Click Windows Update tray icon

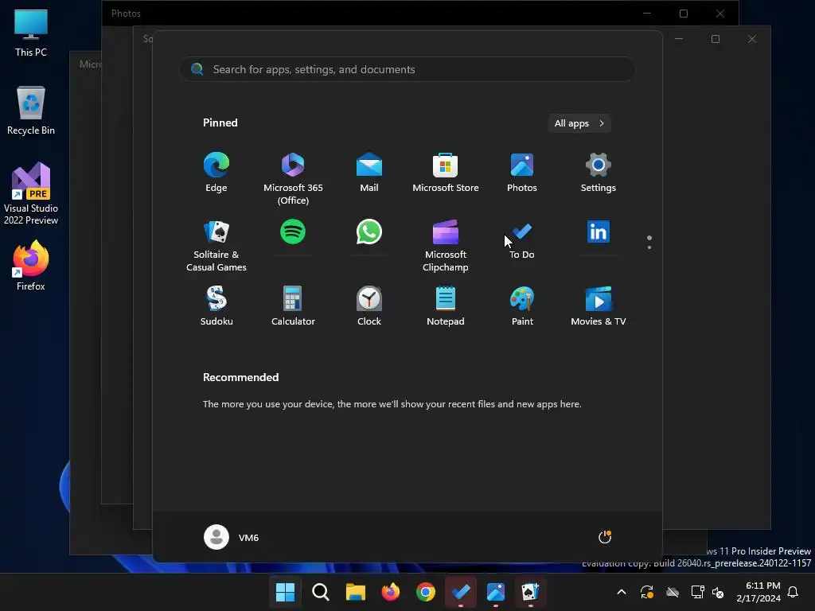tap(646, 592)
